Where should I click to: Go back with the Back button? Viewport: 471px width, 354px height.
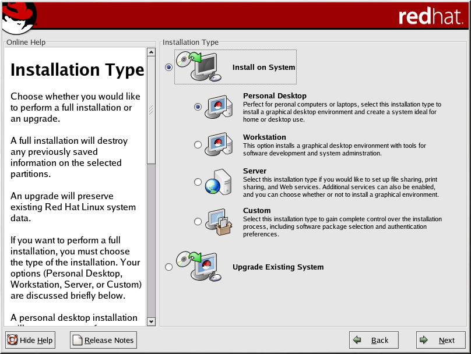[x=374, y=340]
